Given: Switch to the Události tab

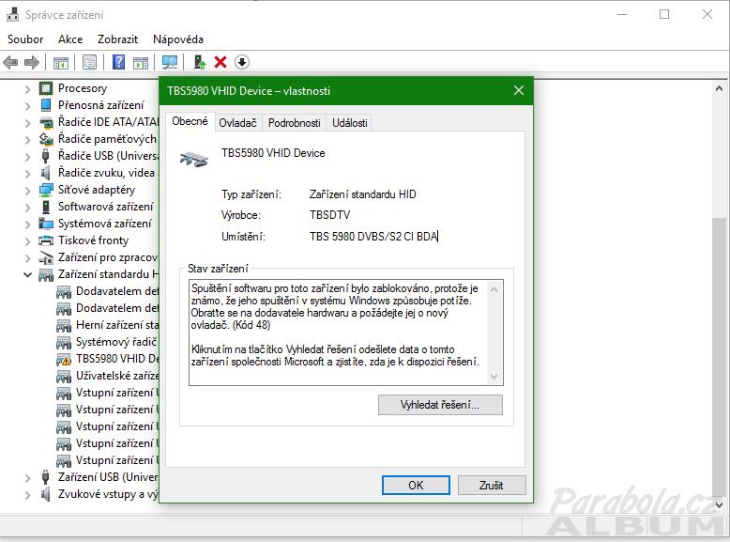Looking at the screenshot, I should click(x=350, y=123).
